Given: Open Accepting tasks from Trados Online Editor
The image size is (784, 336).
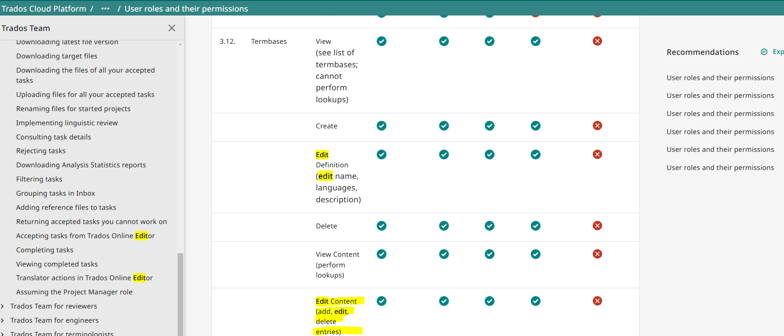Looking at the screenshot, I should click(85, 236).
